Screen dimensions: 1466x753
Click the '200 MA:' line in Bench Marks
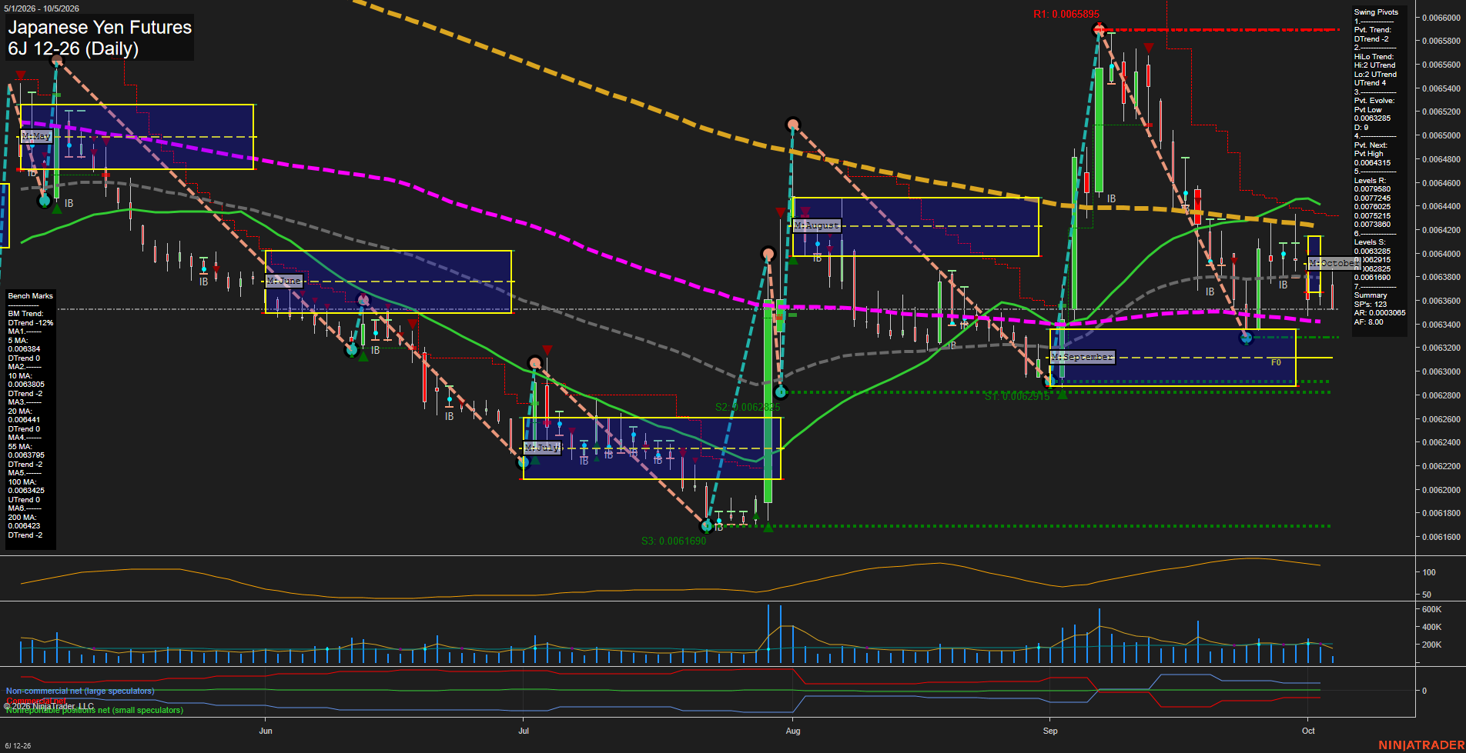click(20, 518)
